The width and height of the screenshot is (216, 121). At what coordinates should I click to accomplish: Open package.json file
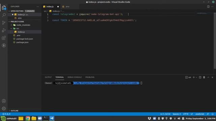pos(22,42)
